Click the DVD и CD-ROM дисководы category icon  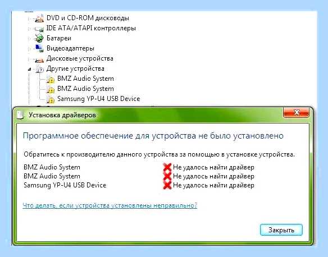point(39,18)
